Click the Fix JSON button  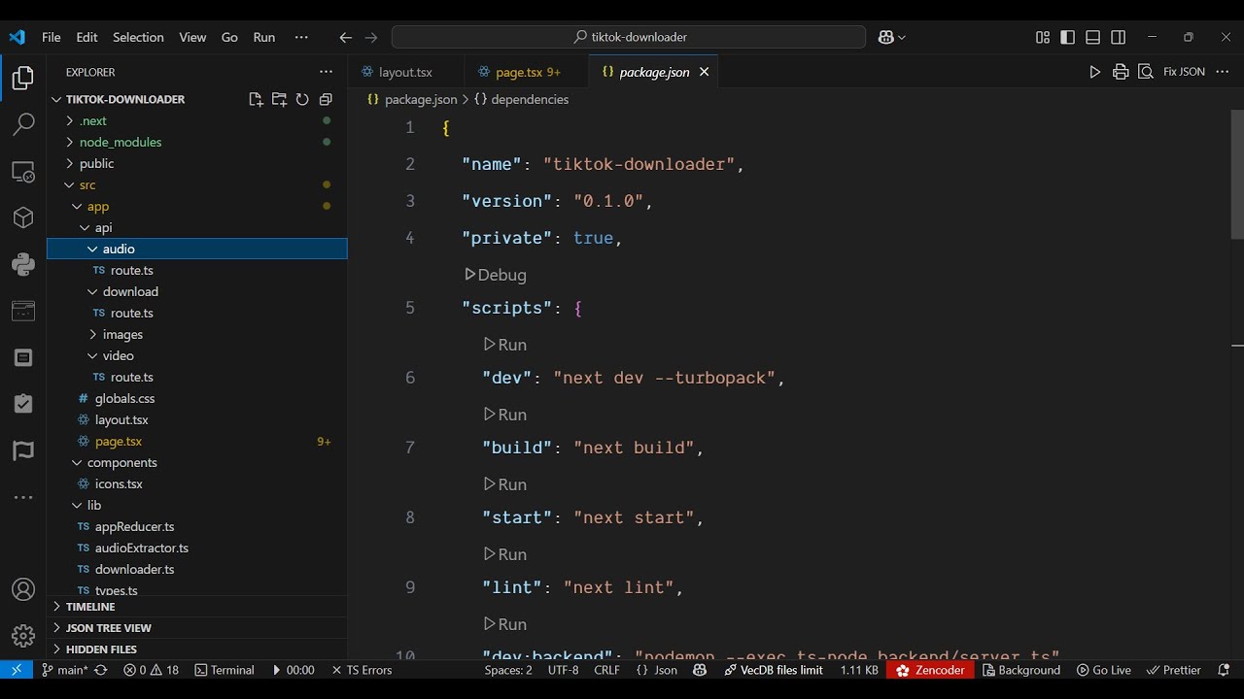(x=1184, y=72)
